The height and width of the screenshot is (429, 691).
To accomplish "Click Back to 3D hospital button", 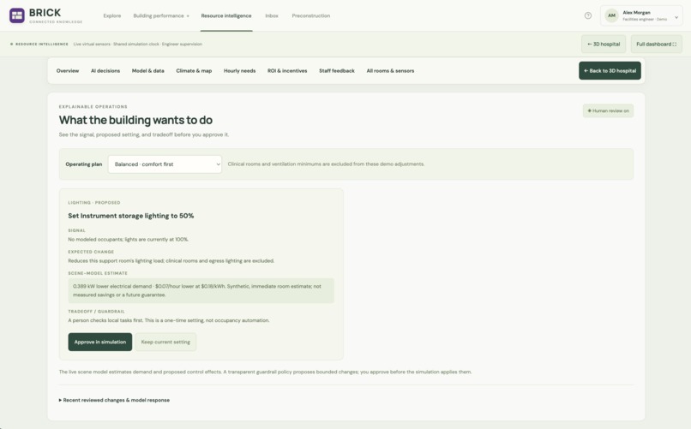I will coord(610,71).
